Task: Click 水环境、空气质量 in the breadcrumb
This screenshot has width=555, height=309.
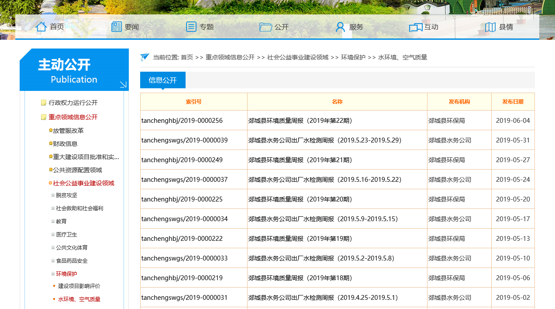Action: pos(403,57)
